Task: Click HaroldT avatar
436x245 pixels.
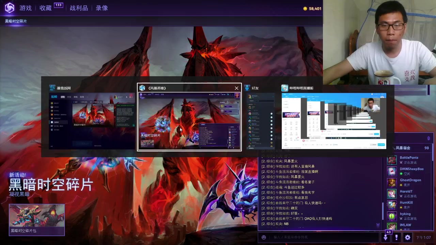Action: coord(392,194)
